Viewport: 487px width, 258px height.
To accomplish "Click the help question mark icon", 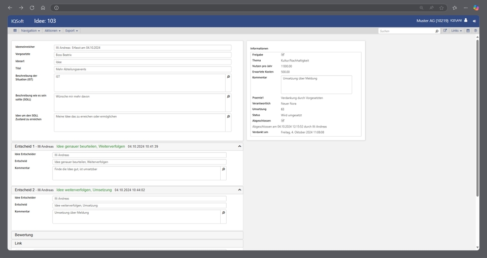I will coord(475,31).
